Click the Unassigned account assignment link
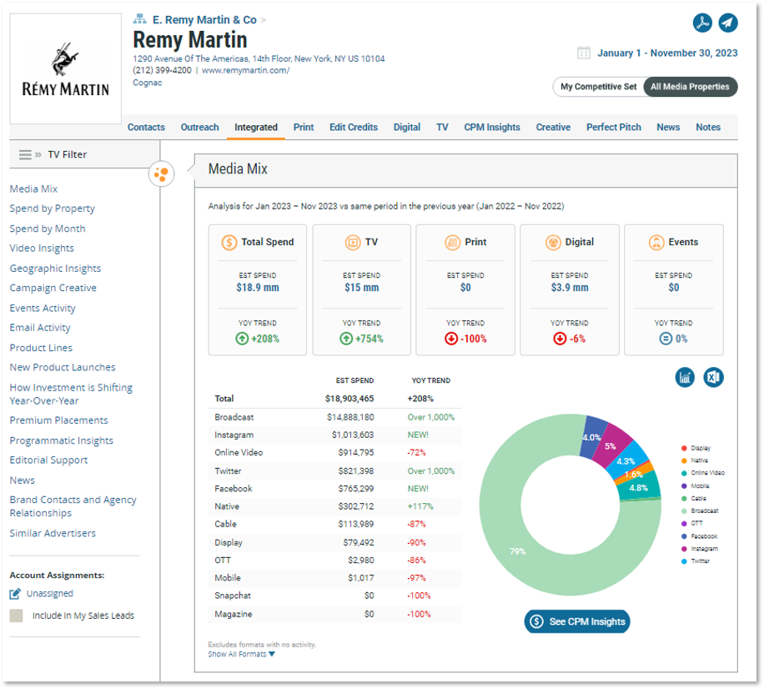 (50, 594)
